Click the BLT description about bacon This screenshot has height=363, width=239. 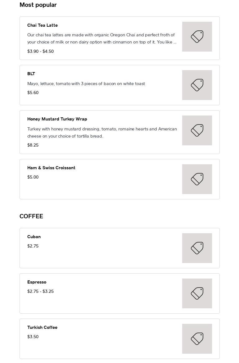click(x=86, y=84)
